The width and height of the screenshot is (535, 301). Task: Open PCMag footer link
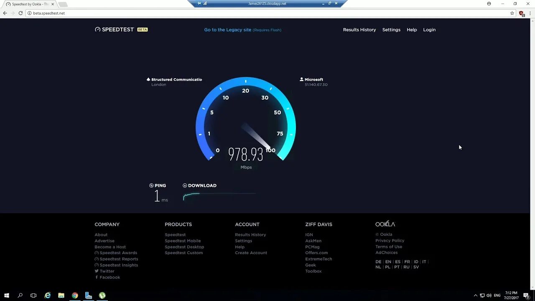click(x=312, y=247)
